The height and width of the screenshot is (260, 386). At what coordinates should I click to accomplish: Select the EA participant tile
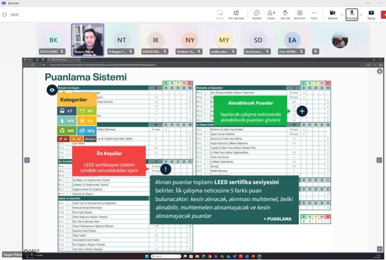292,40
